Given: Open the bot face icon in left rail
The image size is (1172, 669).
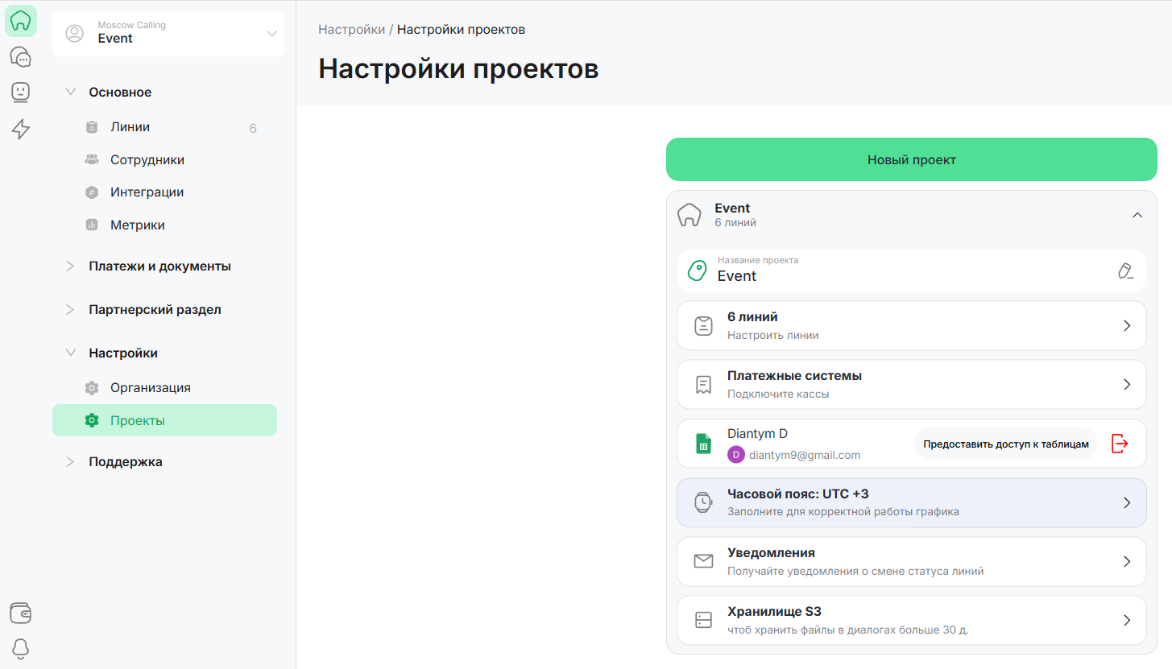Looking at the screenshot, I should point(21,93).
